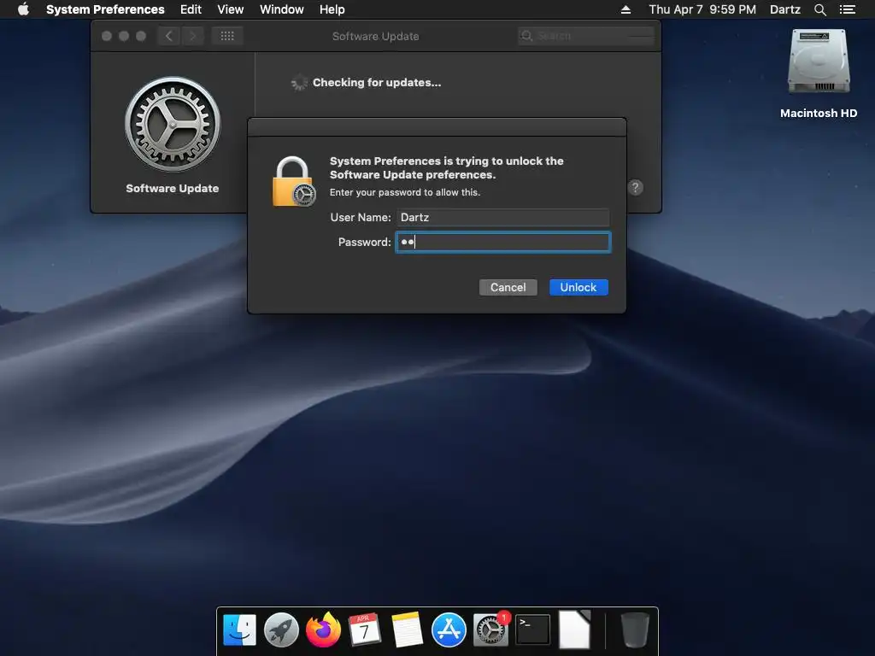This screenshot has width=875, height=656.
Task: Click the 'Checking for updates...' text
Action: [377, 83]
